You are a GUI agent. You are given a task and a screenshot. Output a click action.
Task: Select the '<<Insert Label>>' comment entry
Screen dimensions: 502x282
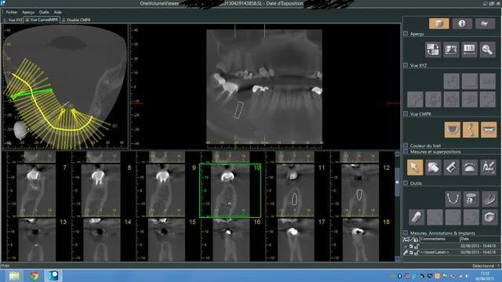pyautogui.click(x=435, y=252)
